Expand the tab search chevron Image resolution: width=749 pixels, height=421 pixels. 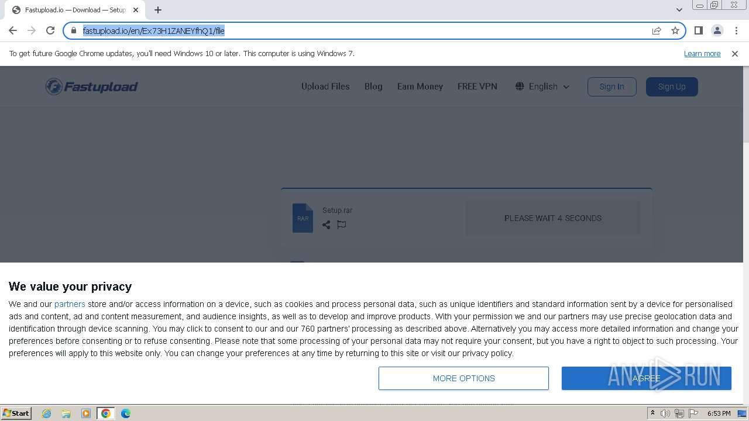679,10
